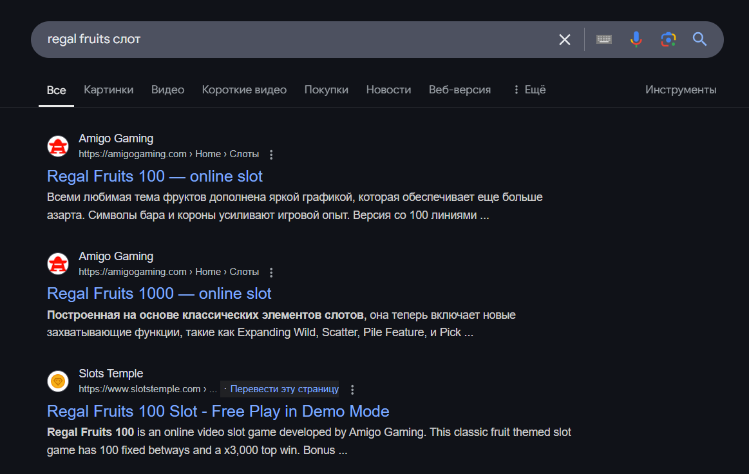Open the 'Покупки' tab
749x474 pixels.
(327, 90)
